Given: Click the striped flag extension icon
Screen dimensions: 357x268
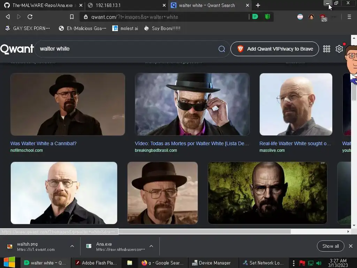Looking at the screenshot, I should coord(300,17).
